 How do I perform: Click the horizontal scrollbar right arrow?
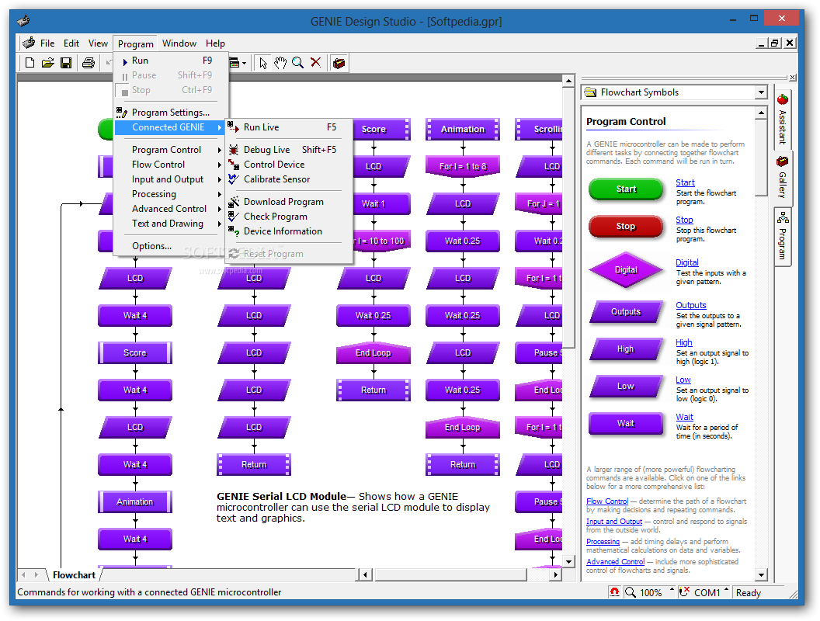pyautogui.click(x=556, y=575)
